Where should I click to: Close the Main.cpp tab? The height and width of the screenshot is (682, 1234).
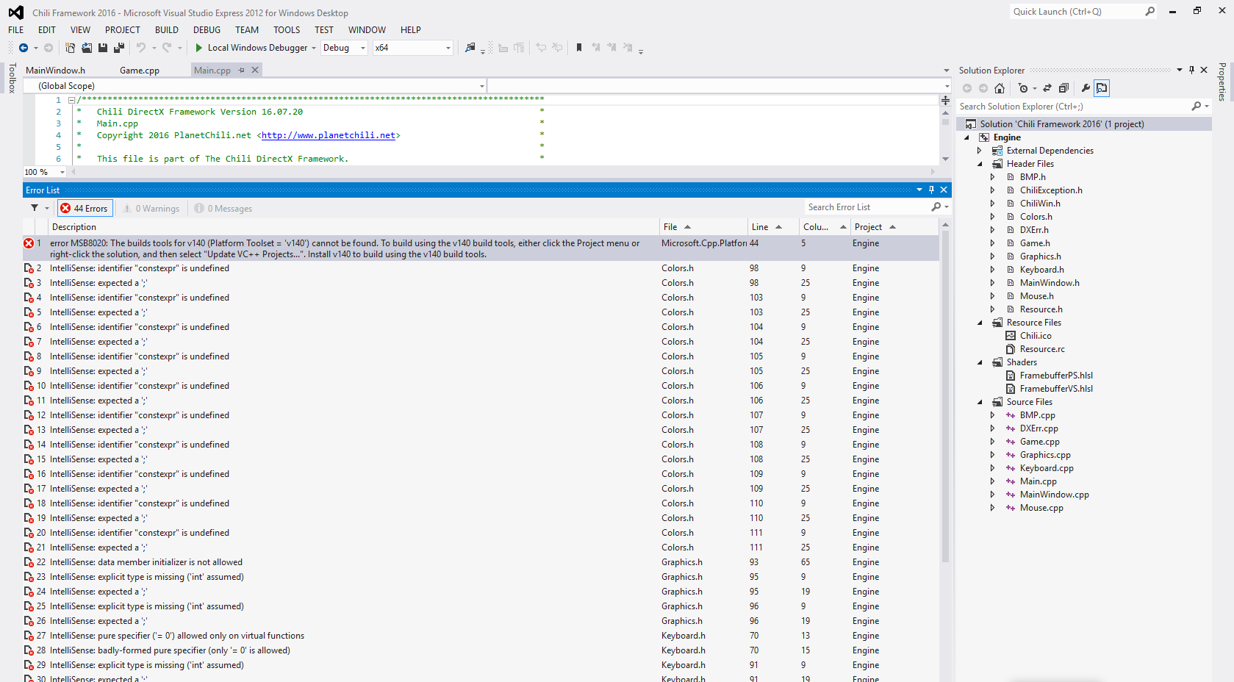point(255,70)
